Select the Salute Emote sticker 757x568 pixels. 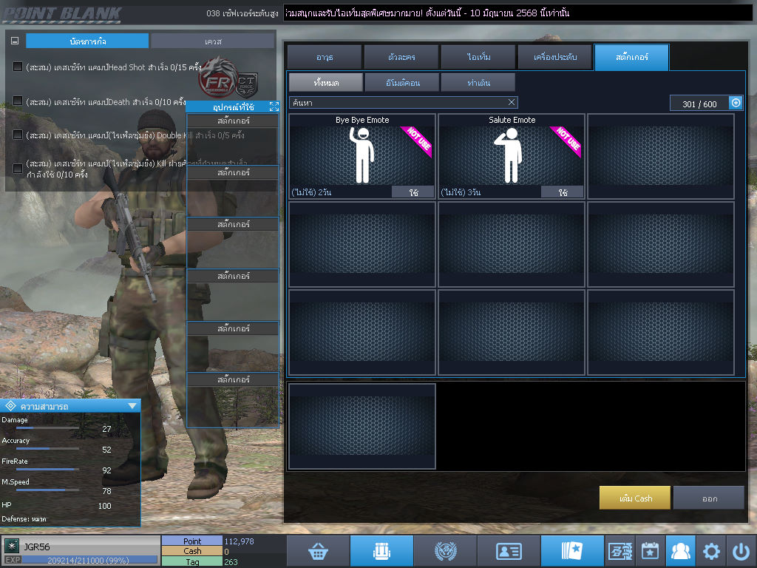point(512,156)
